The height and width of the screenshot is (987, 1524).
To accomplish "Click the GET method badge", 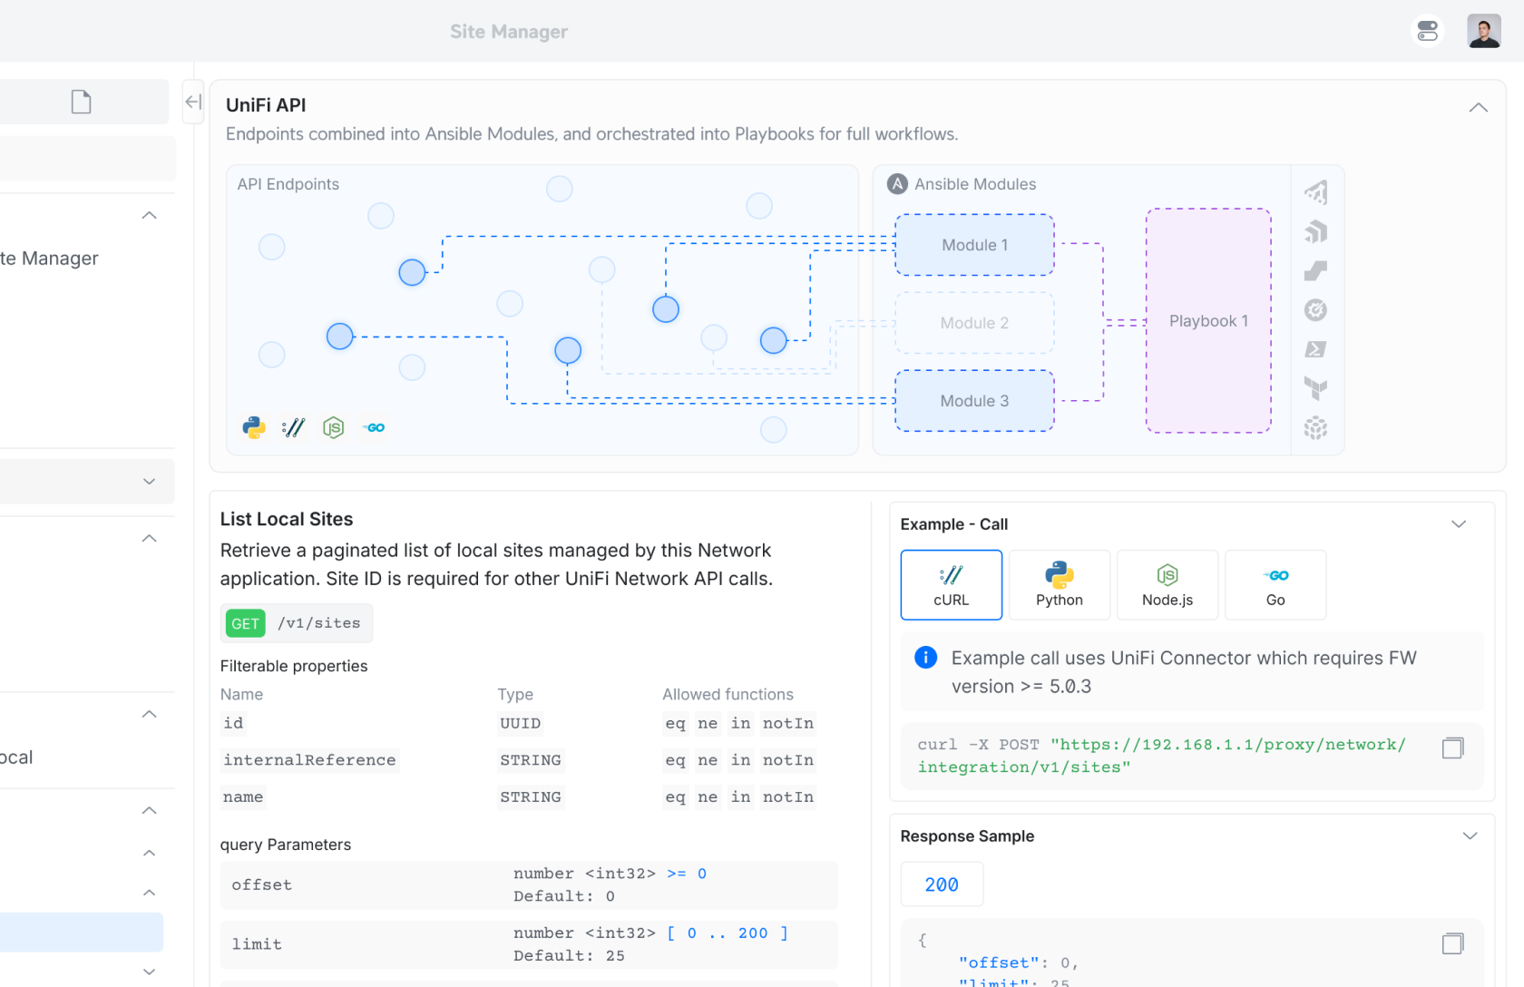I will (x=245, y=623).
